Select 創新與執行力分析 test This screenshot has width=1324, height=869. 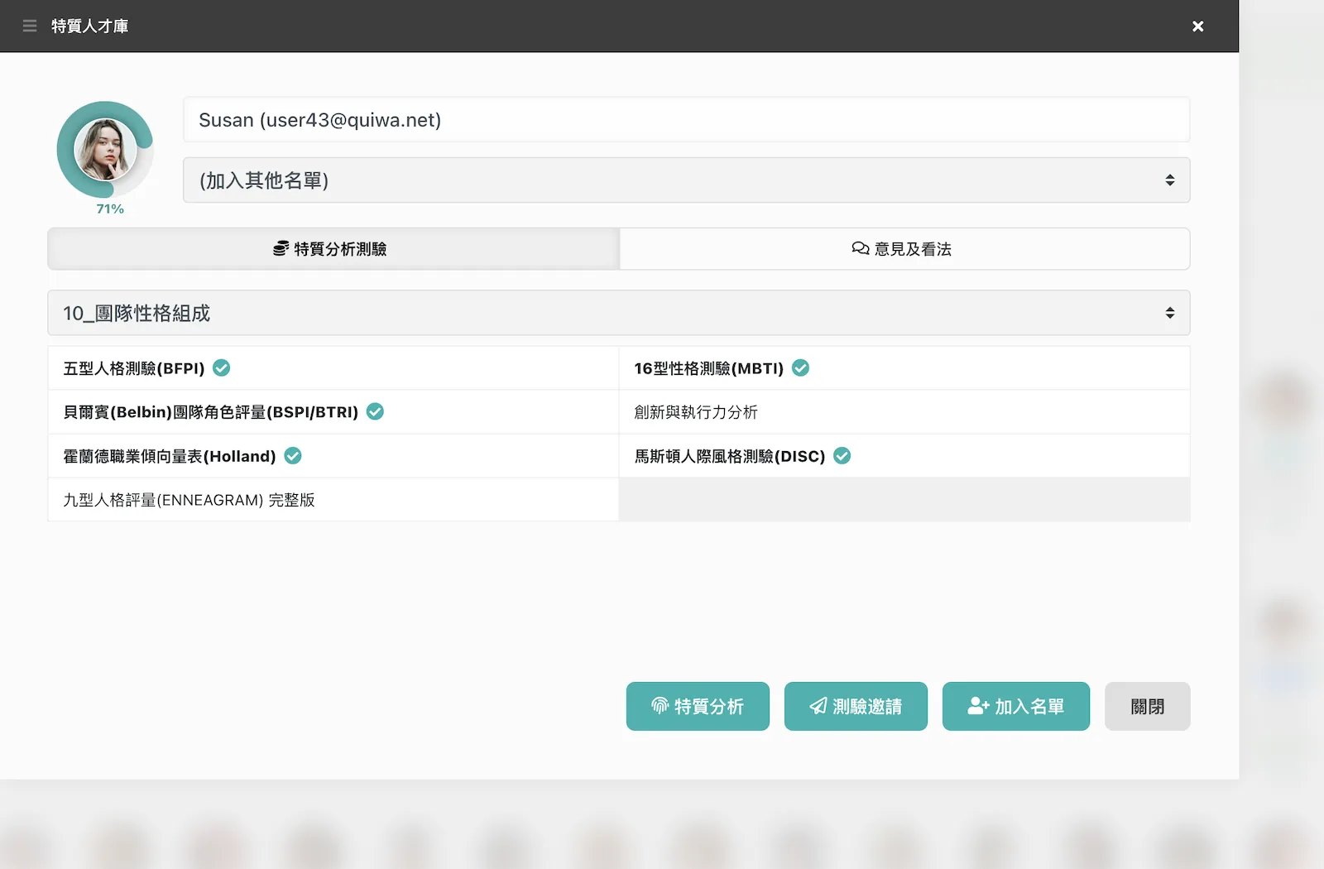[904, 412]
